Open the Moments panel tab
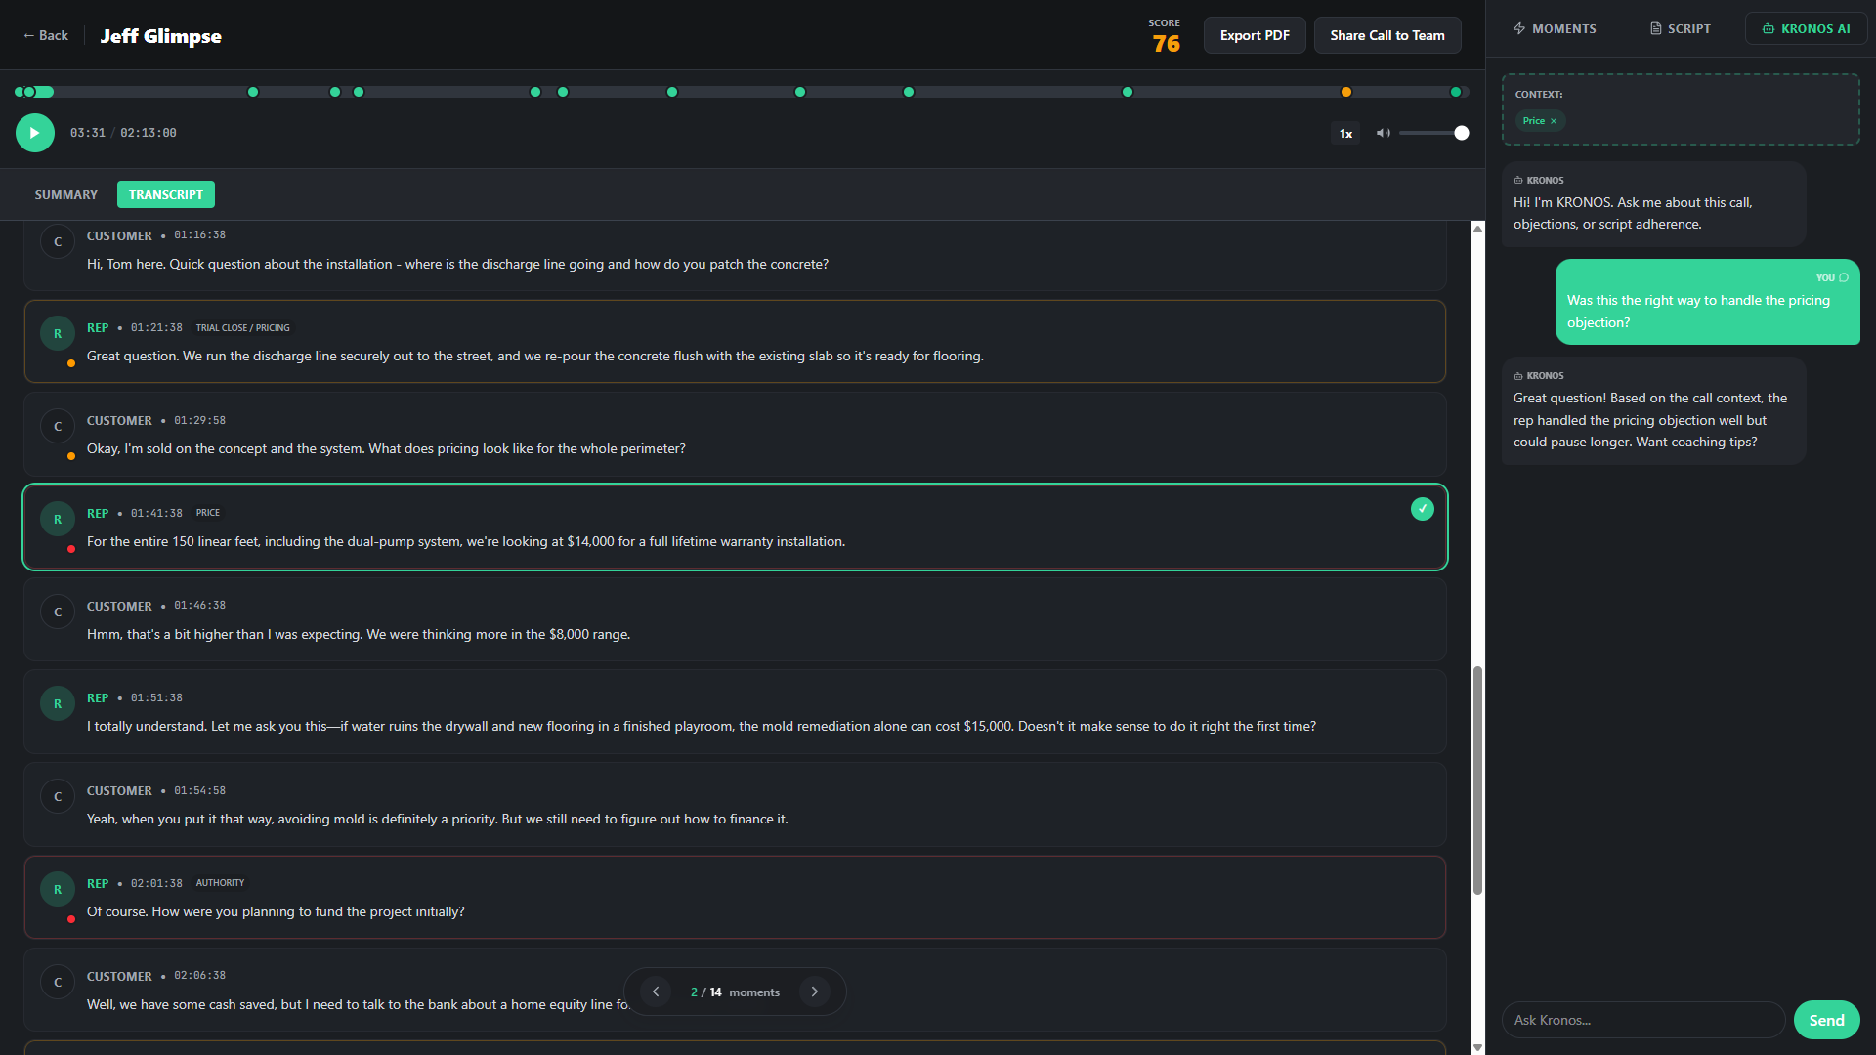This screenshot has width=1876, height=1055. click(1555, 28)
